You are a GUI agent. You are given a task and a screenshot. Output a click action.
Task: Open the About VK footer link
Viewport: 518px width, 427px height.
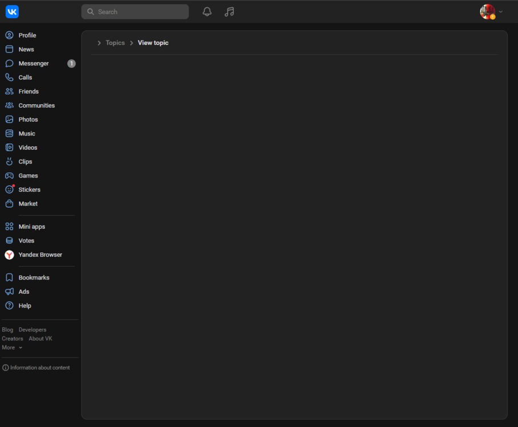[40, 338]
